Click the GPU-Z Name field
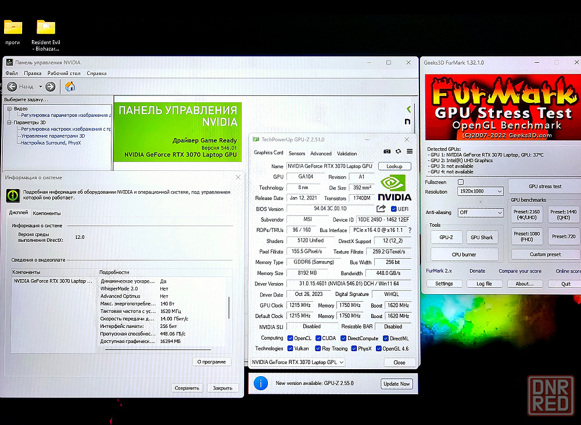581x425 pixels. point(330,166)
